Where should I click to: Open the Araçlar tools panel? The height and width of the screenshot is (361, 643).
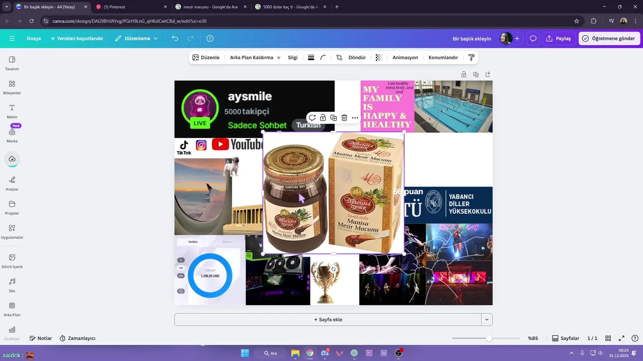pyautogui.click(x=12, y=184)
